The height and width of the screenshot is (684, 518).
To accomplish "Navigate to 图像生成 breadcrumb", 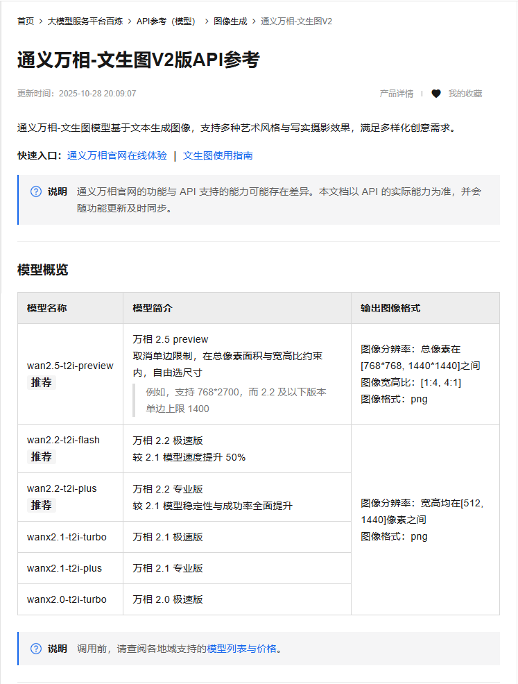I will 230,22.
